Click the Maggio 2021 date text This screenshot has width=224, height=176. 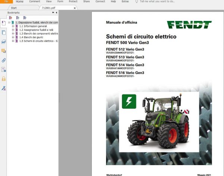click(204, 175)
